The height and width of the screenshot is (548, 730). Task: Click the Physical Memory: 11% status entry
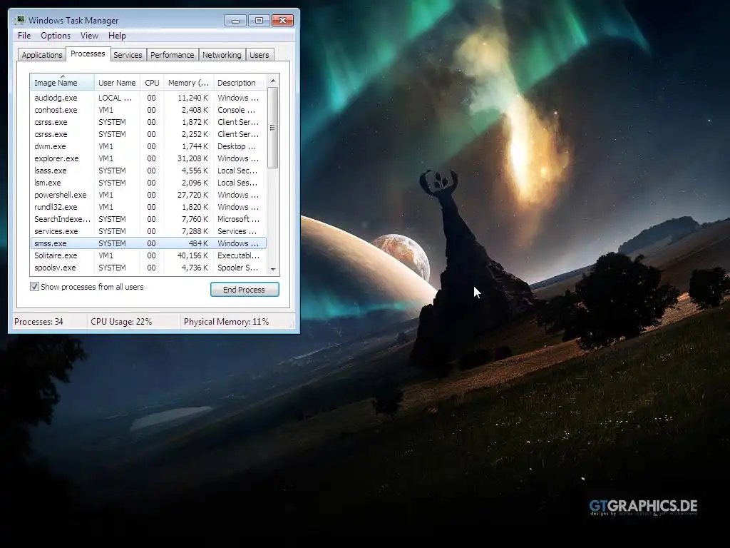(x=226, y=322)
